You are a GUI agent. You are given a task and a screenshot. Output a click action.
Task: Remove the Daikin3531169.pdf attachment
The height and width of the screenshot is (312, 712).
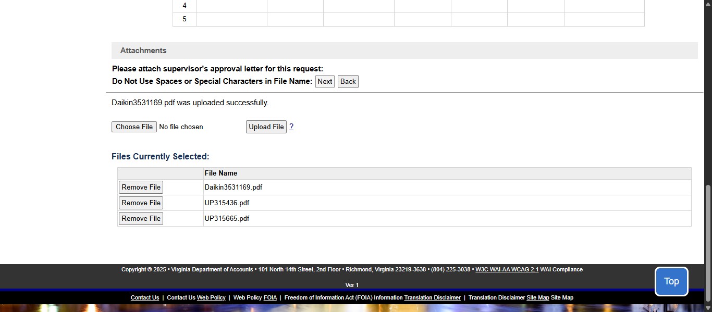click(141, 187)
